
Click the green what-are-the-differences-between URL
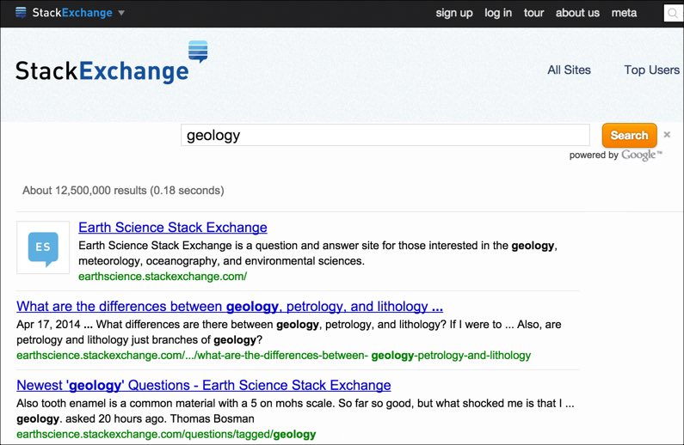tap(274, 356)
